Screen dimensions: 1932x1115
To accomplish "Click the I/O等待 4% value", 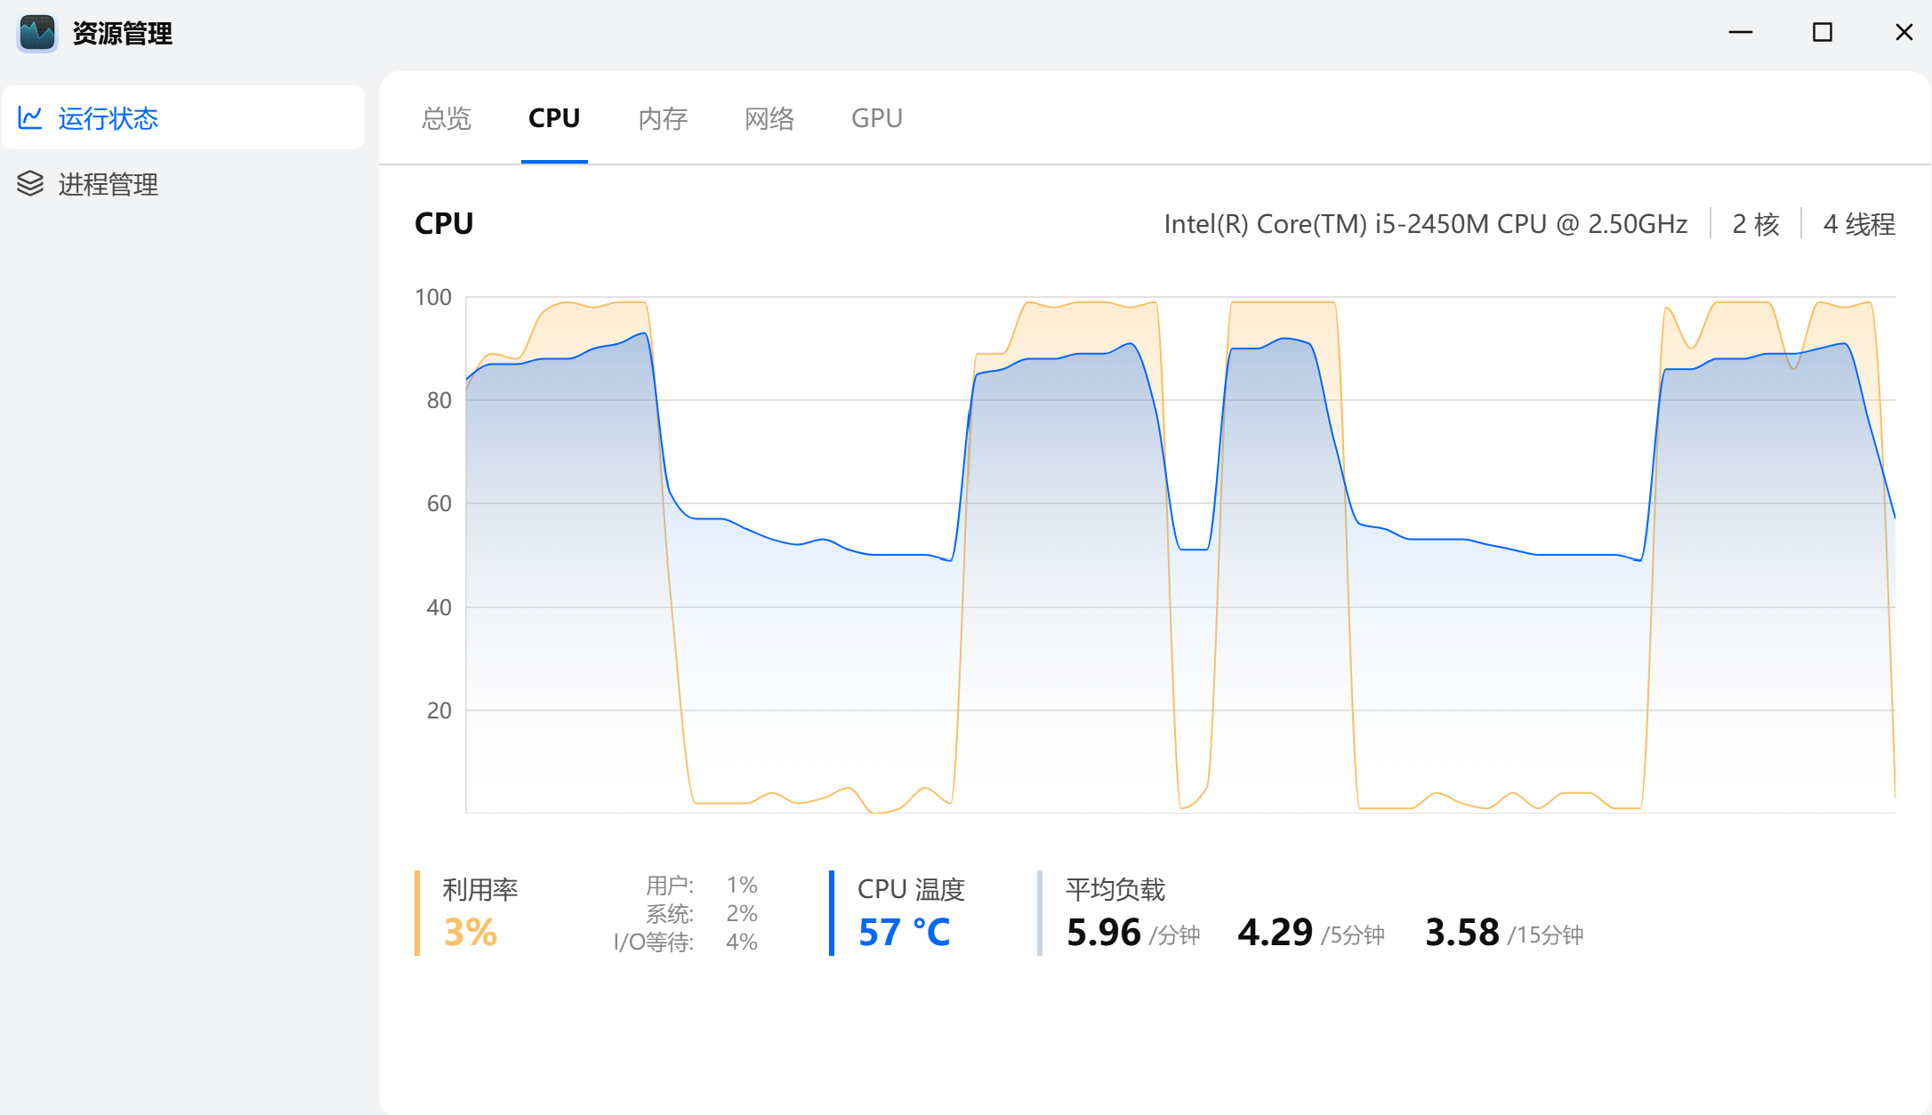I will (x=741, y=942).
